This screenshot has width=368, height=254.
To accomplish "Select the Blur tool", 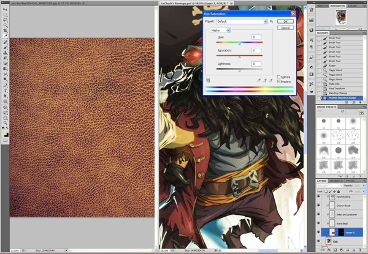I will pos(5,74).
